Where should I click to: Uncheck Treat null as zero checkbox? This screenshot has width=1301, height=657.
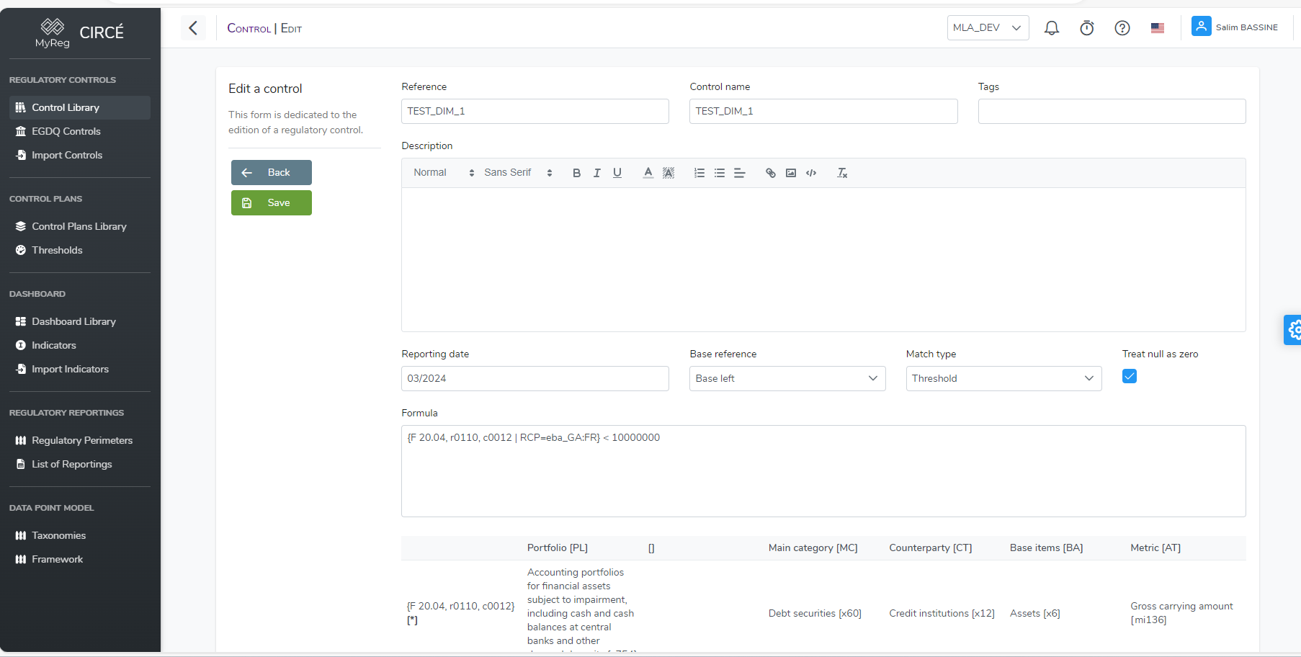point(1129,376)
